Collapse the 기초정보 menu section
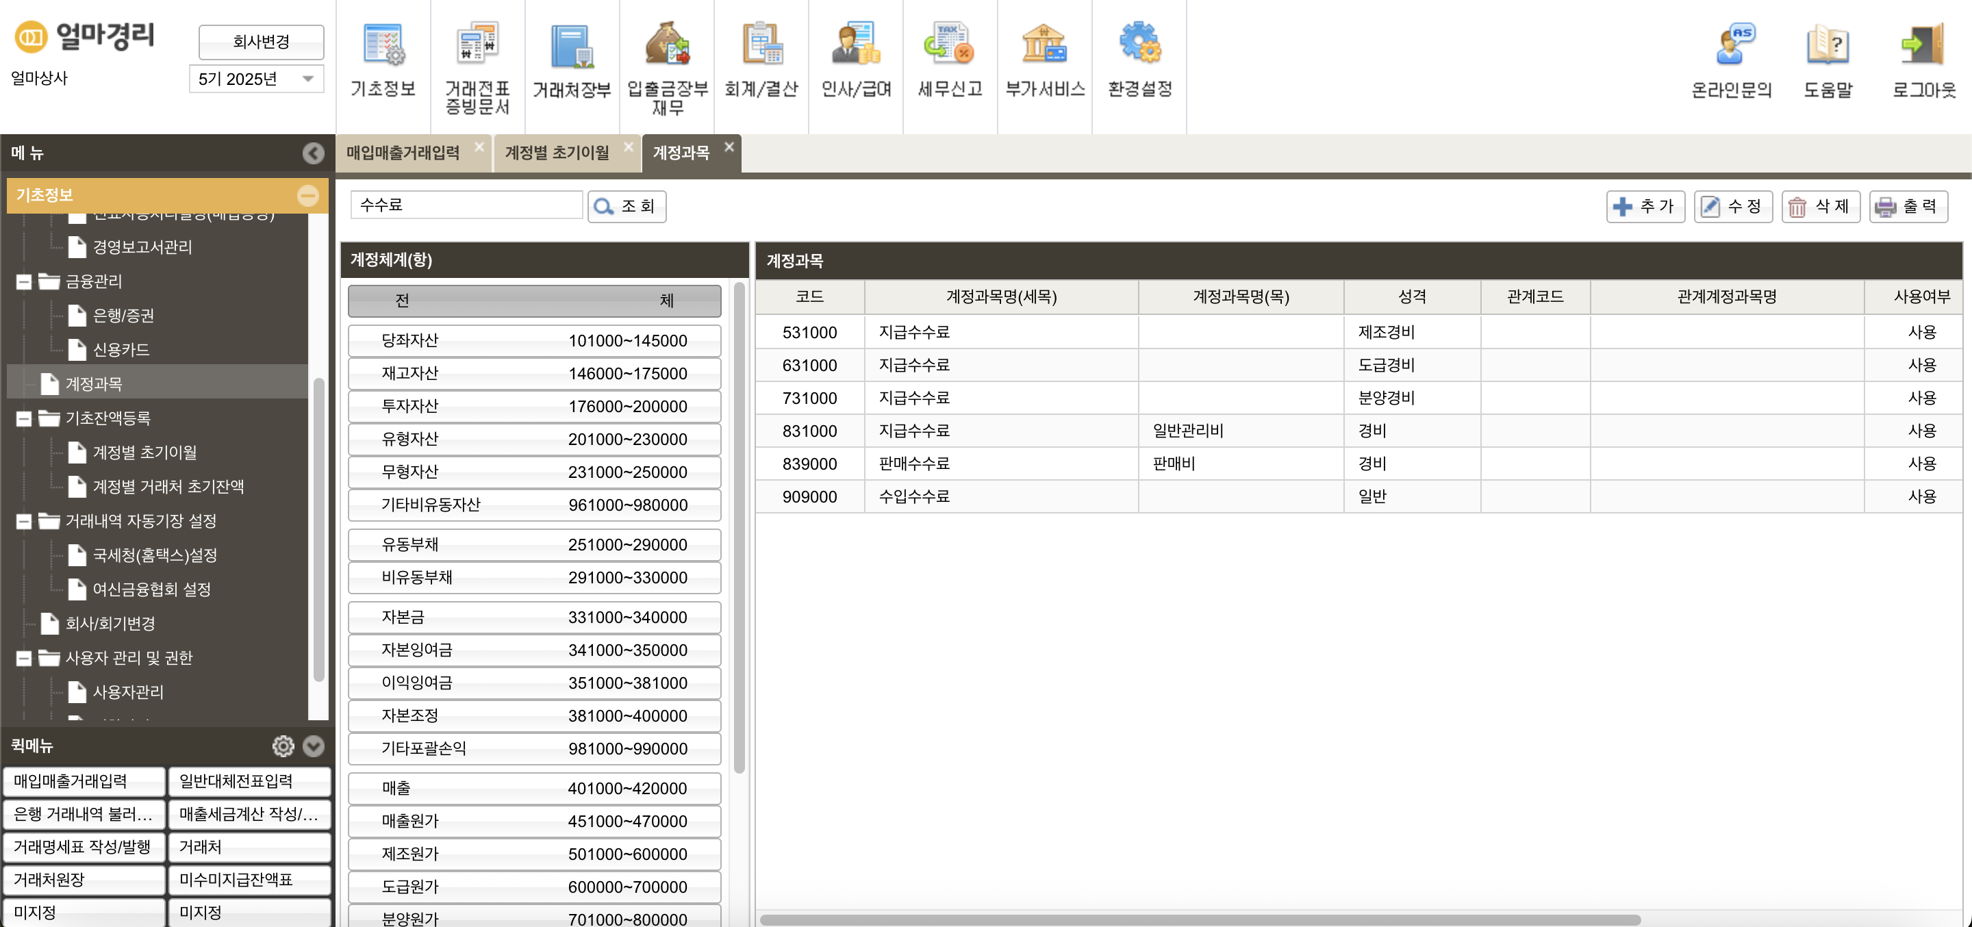Viewport: 1972px width, 927px height. tap(307, 195)
